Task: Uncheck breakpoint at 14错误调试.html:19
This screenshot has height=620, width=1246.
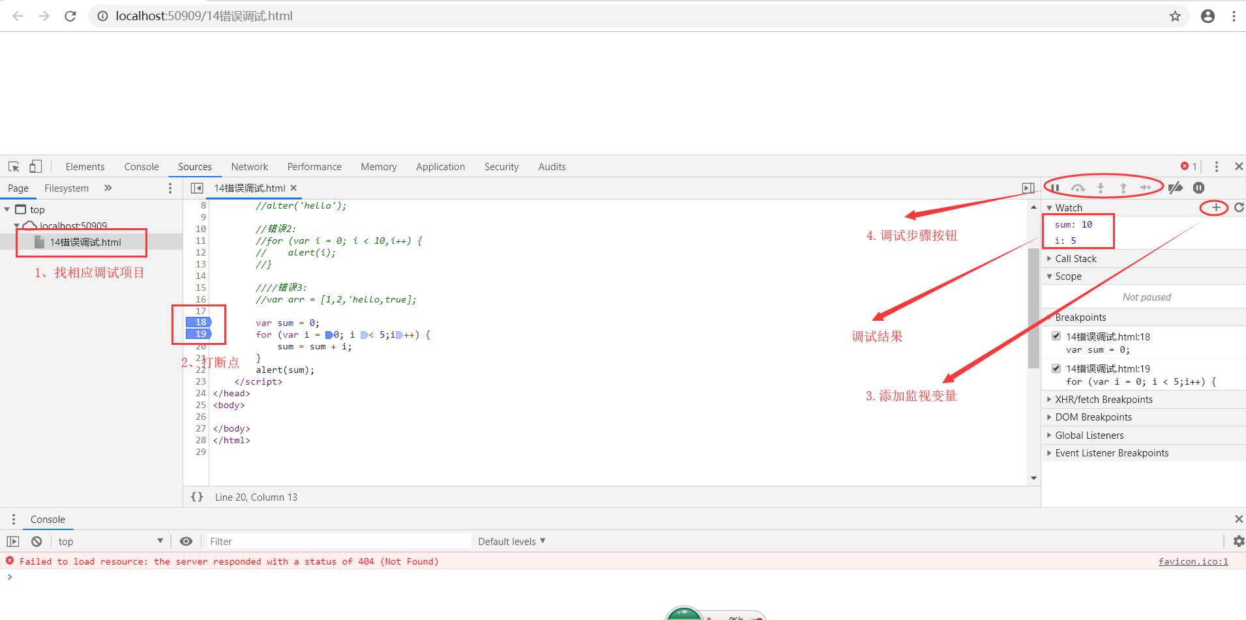Action: (1056, 368)
